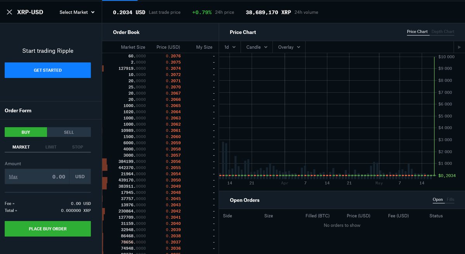The width and height of the screenshot is (465, 254).
Task: Choose the MARKET order type tab
Action: click(x=21, y=147)
